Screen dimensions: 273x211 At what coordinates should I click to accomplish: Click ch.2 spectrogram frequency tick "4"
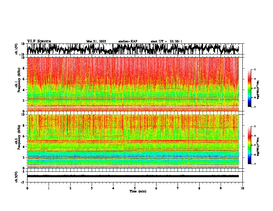tap(24, 147)
